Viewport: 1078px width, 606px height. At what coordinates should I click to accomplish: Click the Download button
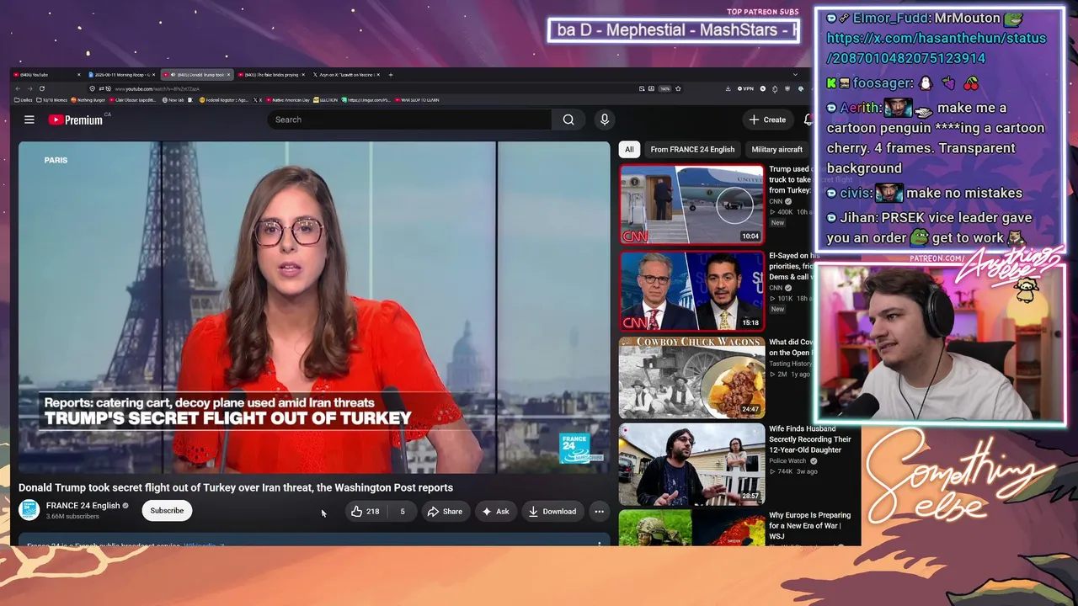click(x=552, y=511)
